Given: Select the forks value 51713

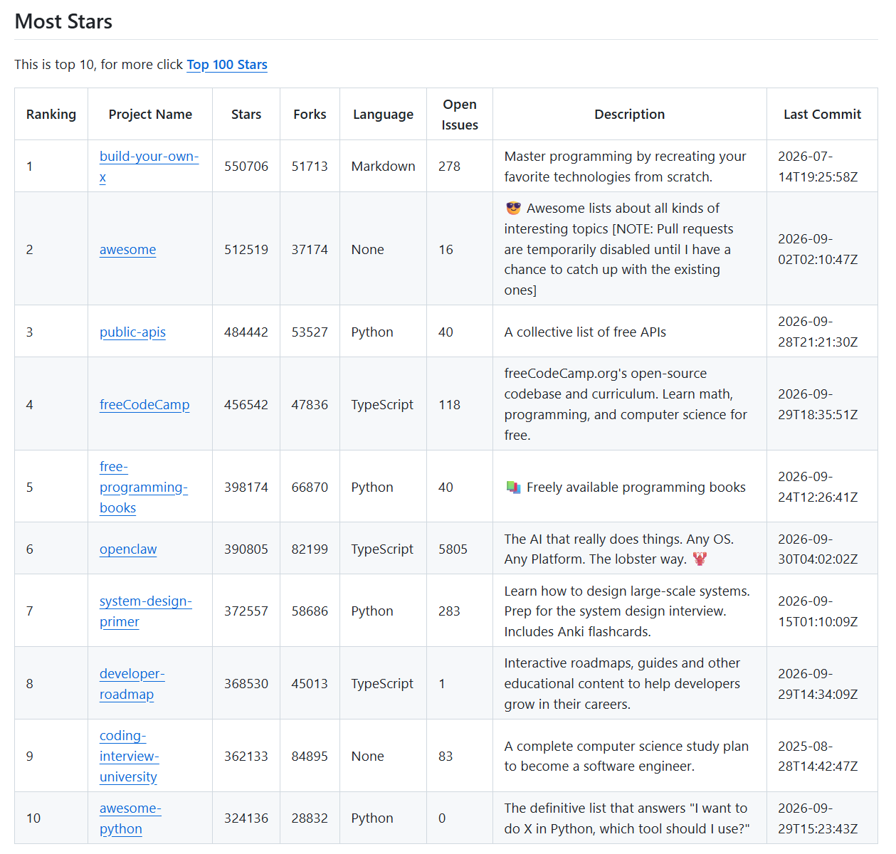Looking at the screenshot, I should coord(310,167).
